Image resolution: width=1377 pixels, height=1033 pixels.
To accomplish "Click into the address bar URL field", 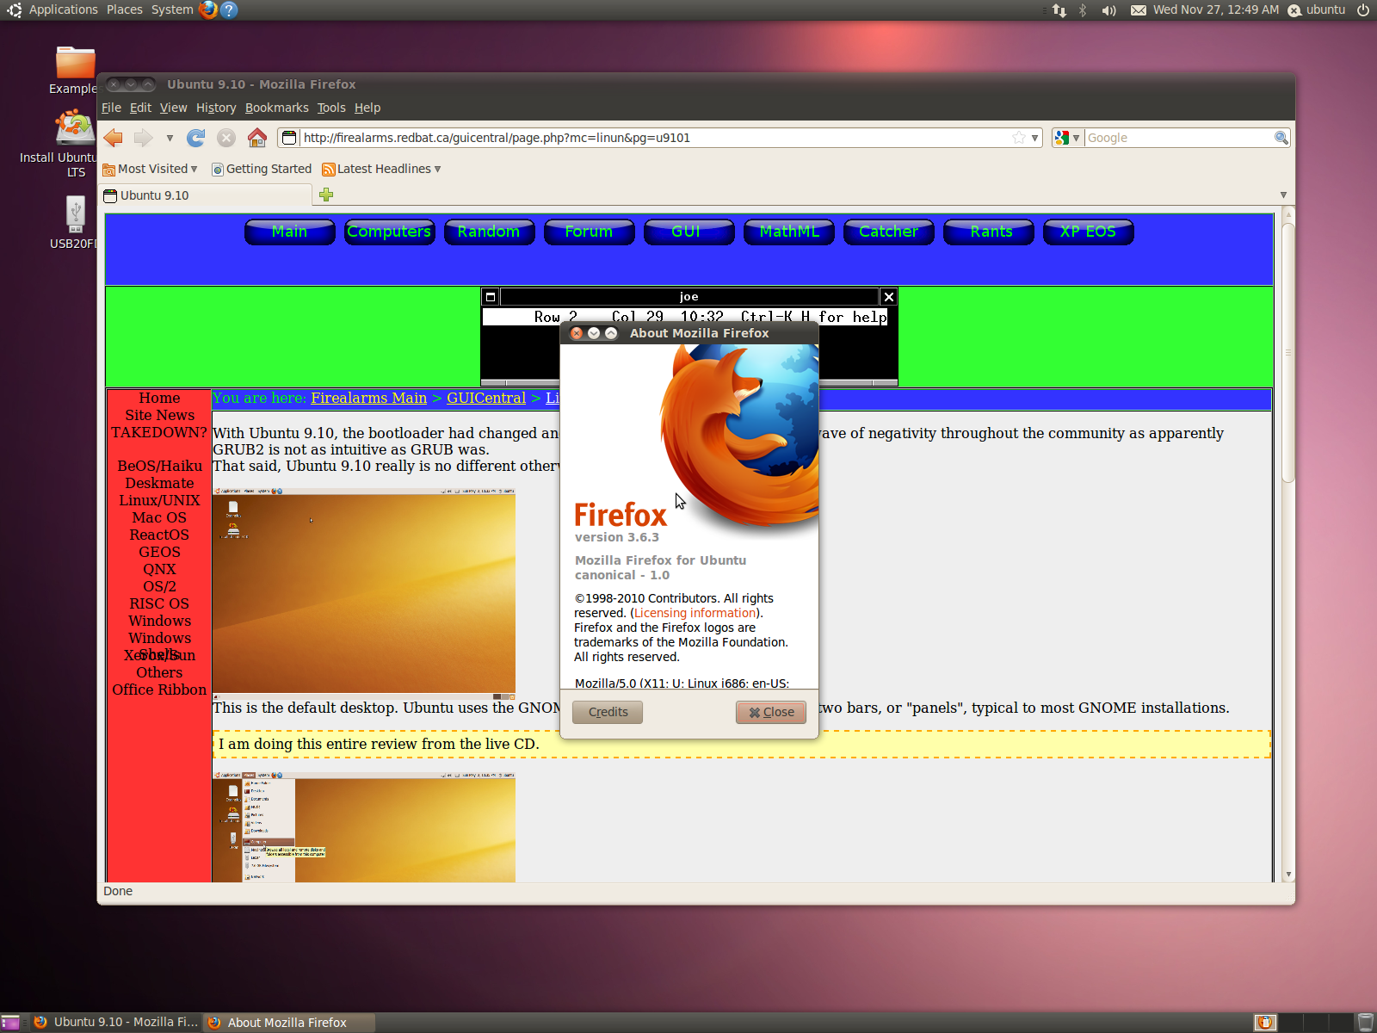I will click(x=656, y=138).
